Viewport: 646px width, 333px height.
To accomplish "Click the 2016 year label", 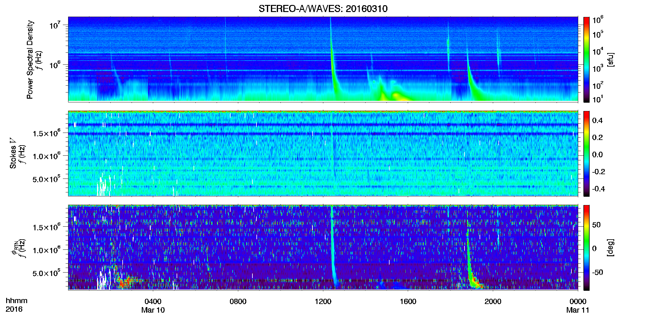I will pyautogui.click(x=14, y=309).
